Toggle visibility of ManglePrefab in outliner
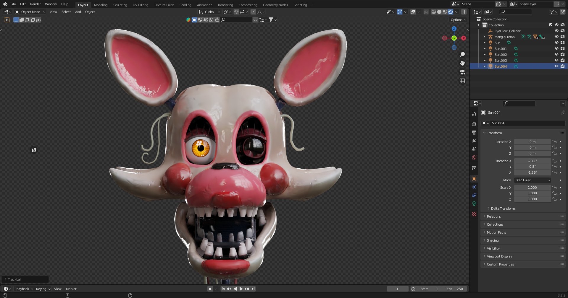 tap(556, 37)
